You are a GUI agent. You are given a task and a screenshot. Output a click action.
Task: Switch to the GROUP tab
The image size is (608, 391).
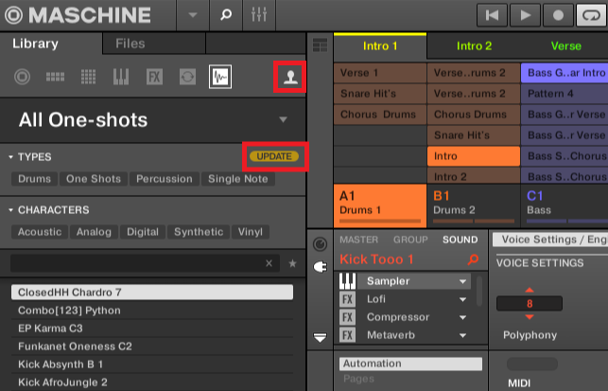point(410,240)
